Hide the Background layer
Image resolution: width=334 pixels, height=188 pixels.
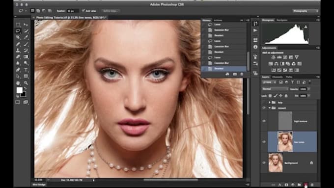tap(264, 162)
